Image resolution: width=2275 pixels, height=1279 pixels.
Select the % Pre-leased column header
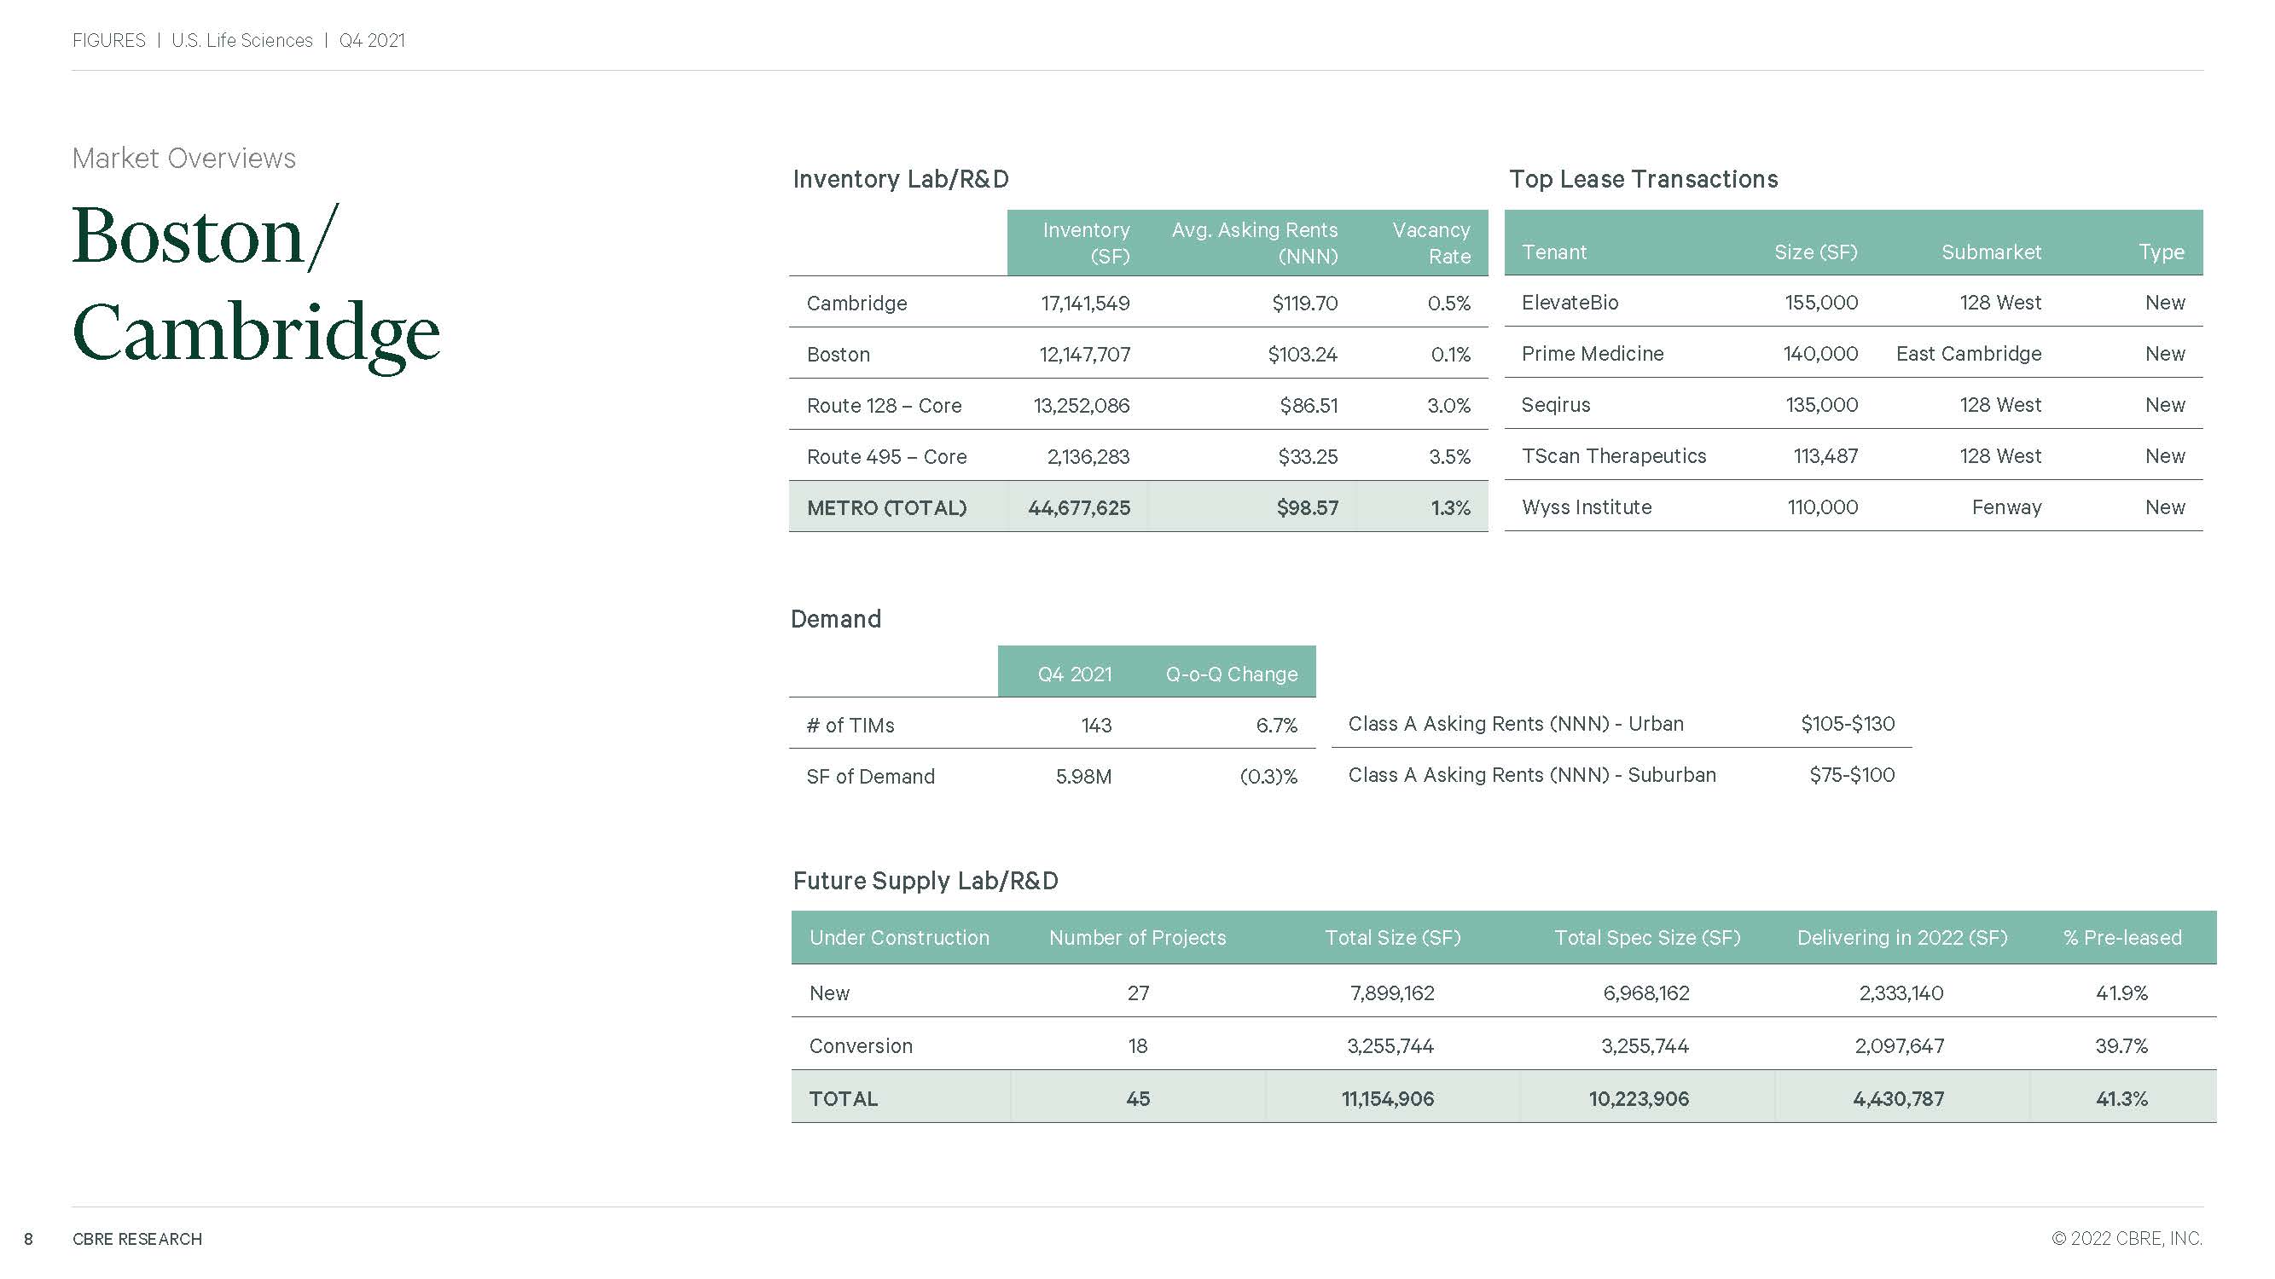[2121, 937]
